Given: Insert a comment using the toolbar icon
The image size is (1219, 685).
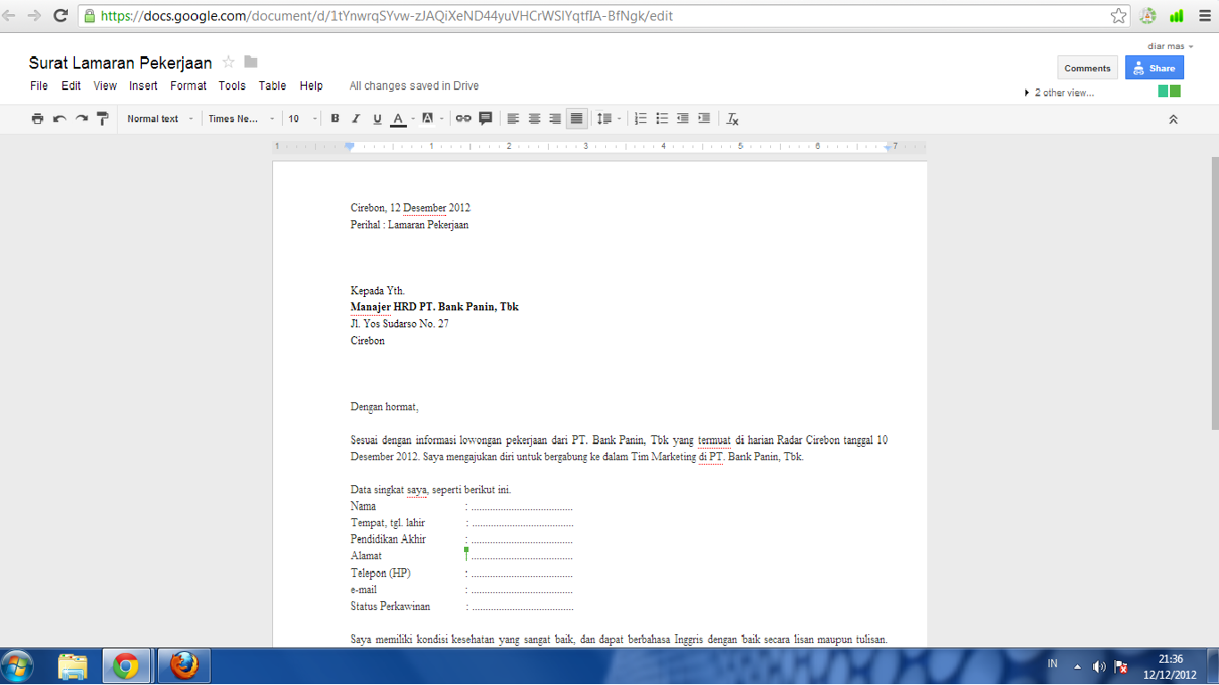Looking at the screenshot, I should pyautogui.click(x=485, y=119).
